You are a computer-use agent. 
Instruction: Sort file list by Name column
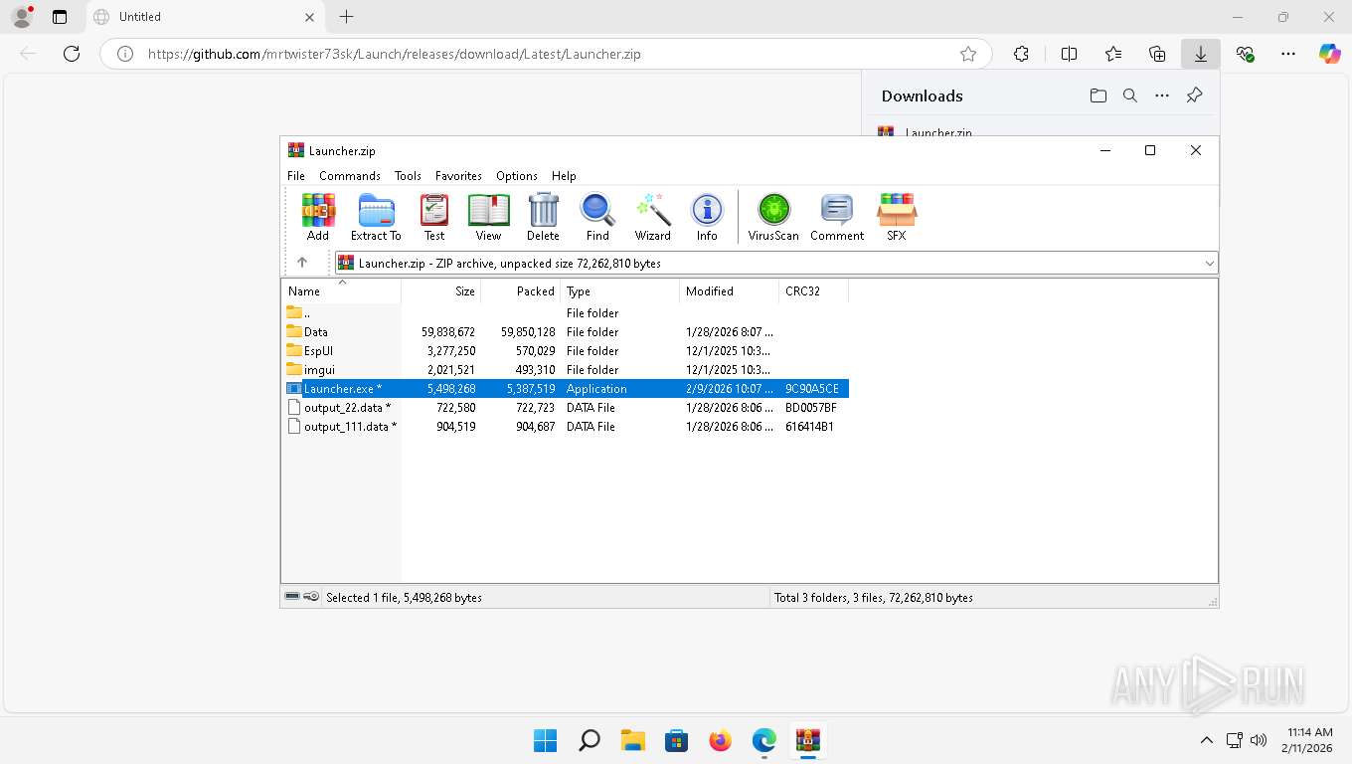pyautogui.click(x=342, y=291)
